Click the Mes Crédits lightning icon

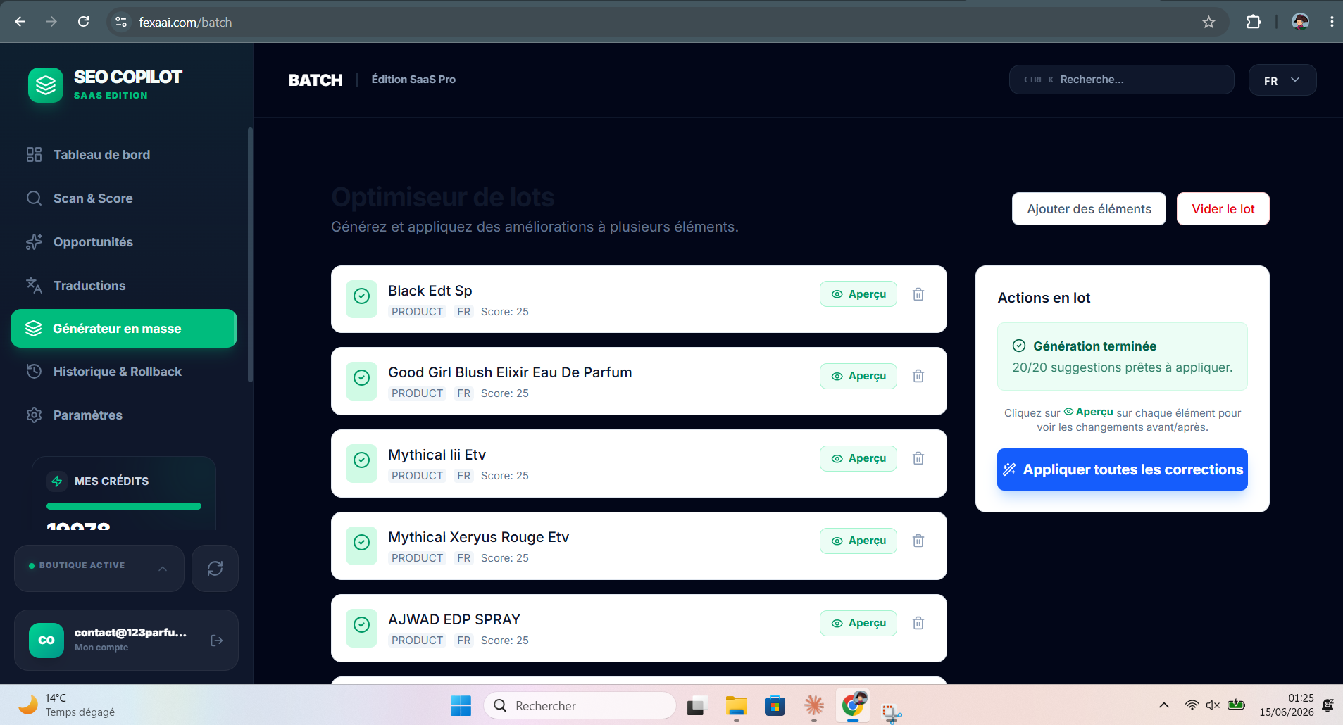click(x=57, y=481)
